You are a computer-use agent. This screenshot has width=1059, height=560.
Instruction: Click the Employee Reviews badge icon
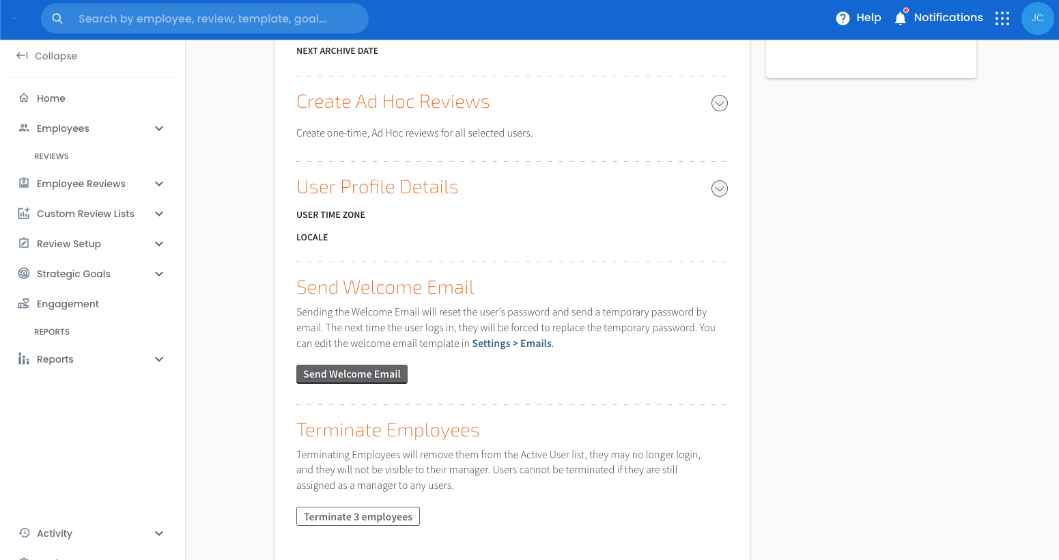[24, 183]
